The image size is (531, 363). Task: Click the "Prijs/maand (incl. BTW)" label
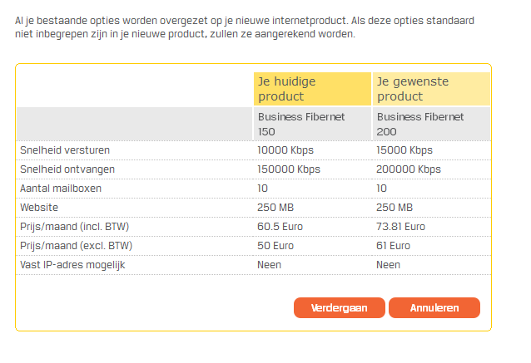point(76,227)
